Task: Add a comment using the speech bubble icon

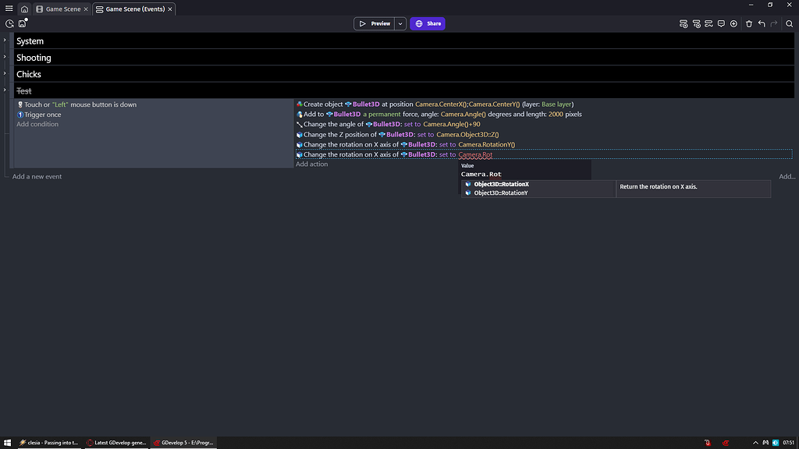Action: coord(722,23)
